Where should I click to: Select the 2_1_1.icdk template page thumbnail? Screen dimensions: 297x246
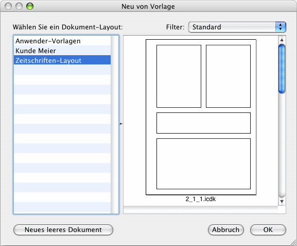[x=201, y=117]
